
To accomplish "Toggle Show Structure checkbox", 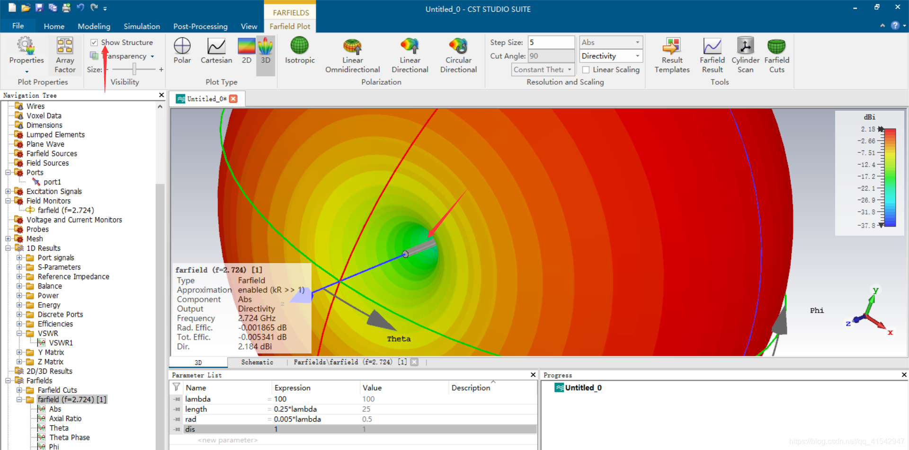I will pos(94,42).
